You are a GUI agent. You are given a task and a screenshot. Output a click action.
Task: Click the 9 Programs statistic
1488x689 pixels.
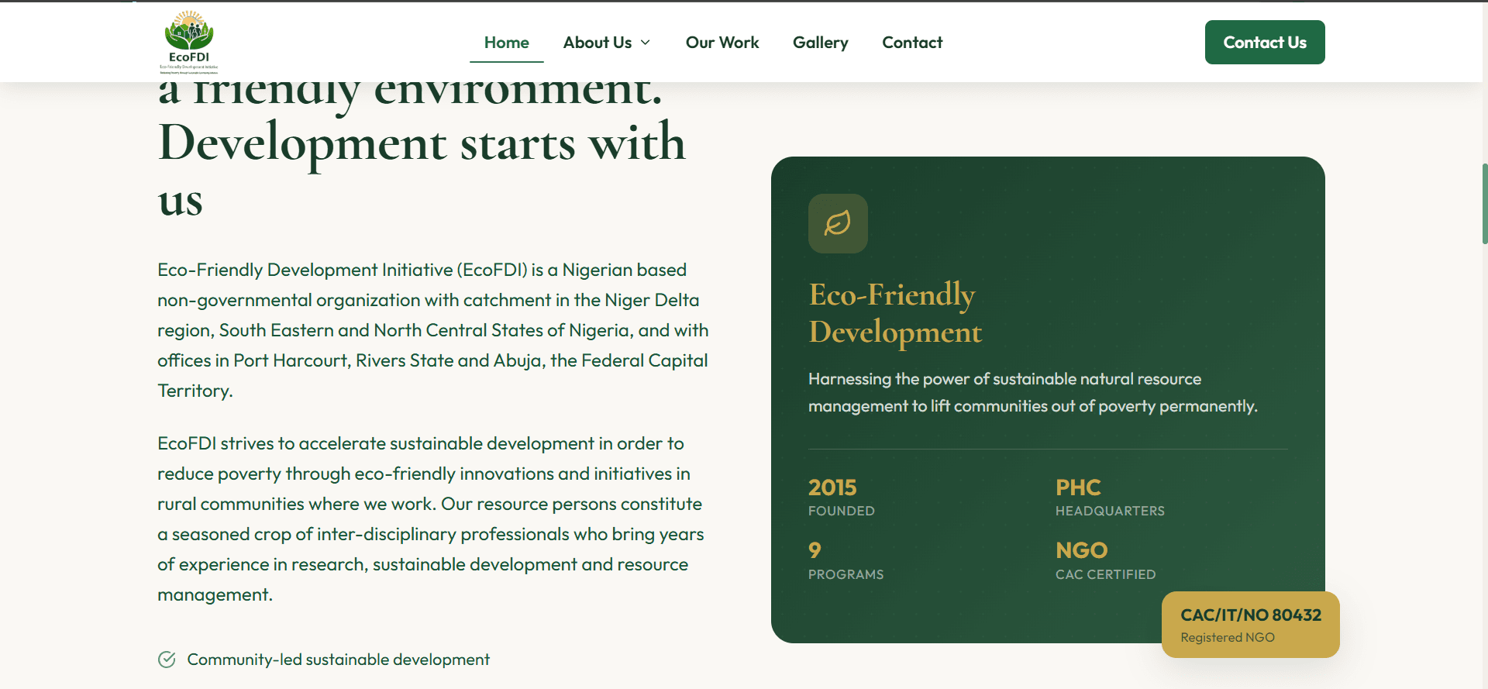846,561
